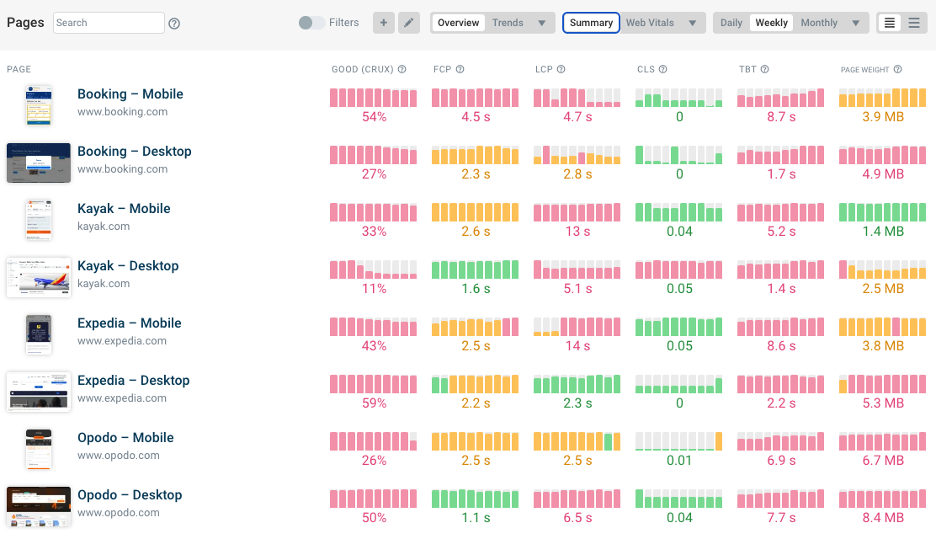Screen dimensions: 936x539
Task: Click the help icon next to Search
Action: (174, 24)
